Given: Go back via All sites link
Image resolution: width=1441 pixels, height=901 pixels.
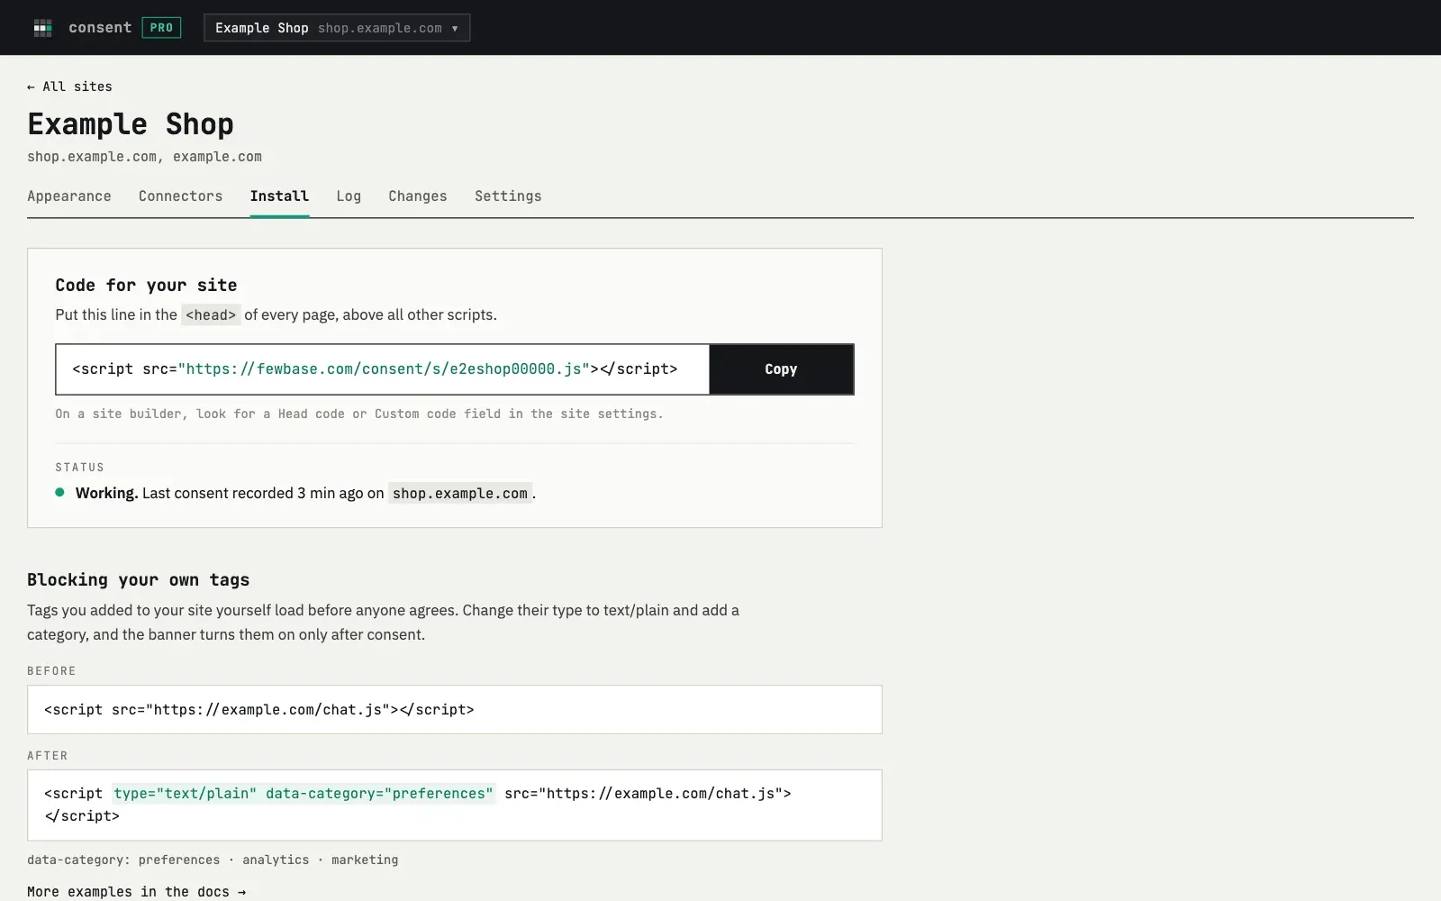Looking at the screenshot, I should tap(69, 86).
